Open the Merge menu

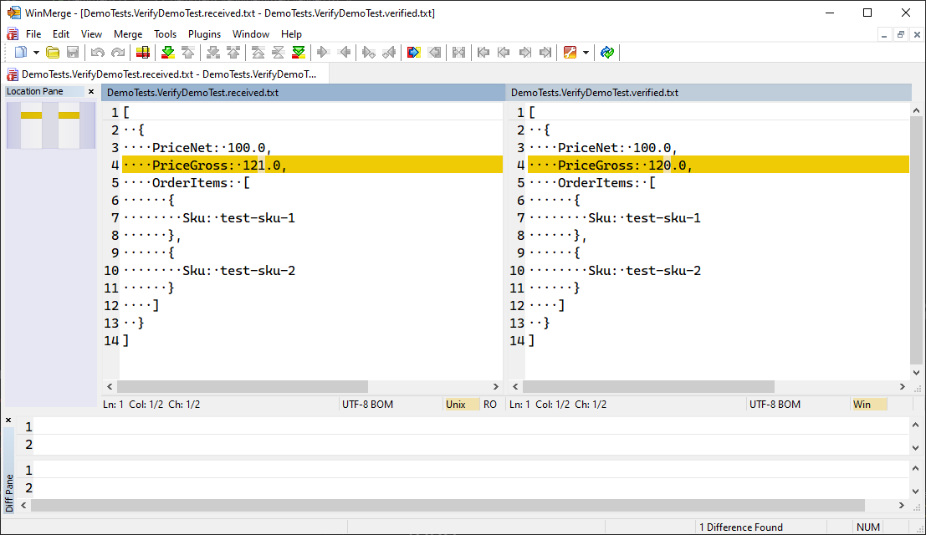point(128,34)
